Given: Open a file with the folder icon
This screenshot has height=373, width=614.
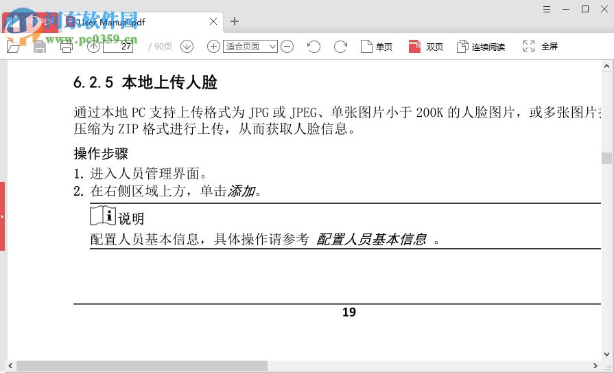Looking at the screenshot, I should tap(13, 47).
